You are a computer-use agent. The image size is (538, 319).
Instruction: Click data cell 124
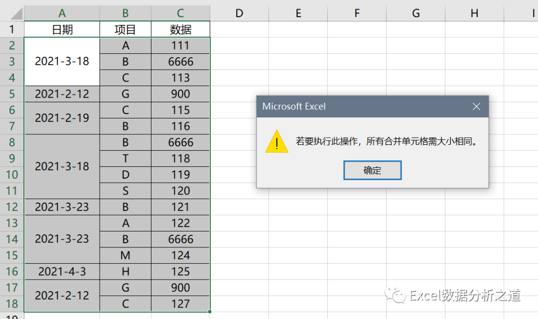[180, 256]
